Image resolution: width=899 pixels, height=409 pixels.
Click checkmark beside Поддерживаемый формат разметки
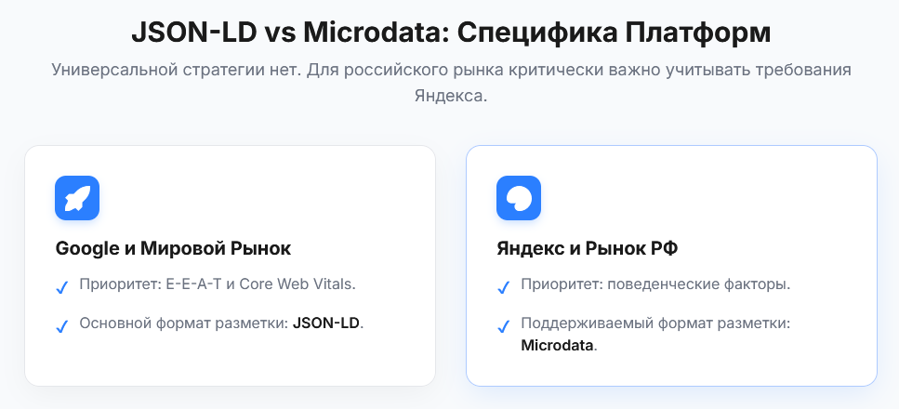click(x=504, y=326)
